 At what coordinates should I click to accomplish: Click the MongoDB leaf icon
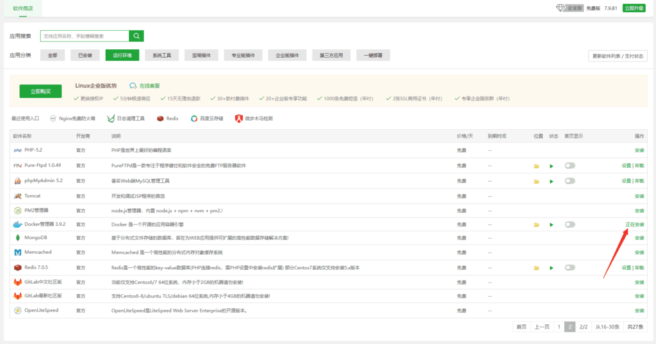(x=17, y=238)
